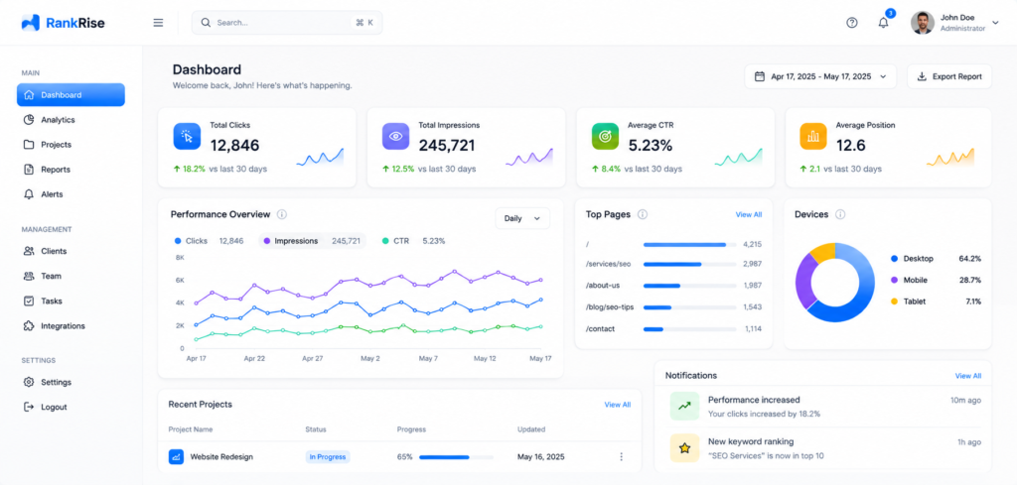Click the Export Report button
Image resolution: width=1017 pixels, height=485 pixels.
click(x=949, y=76)
